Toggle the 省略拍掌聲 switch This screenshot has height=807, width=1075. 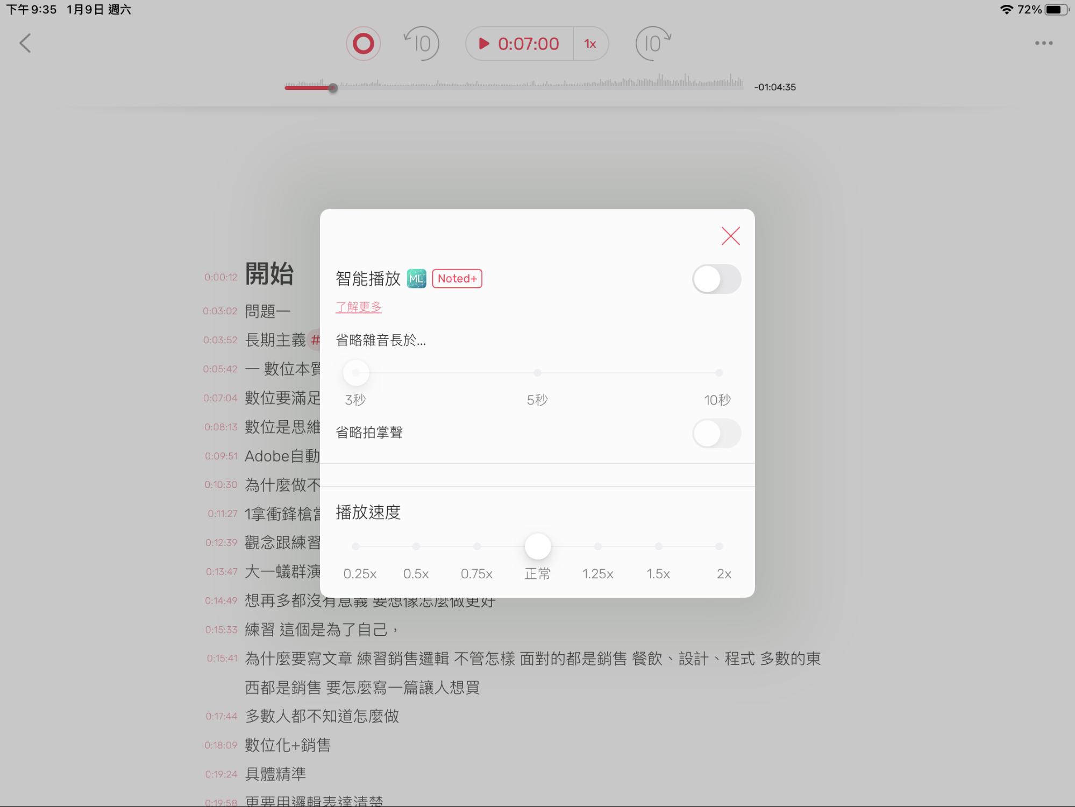pos(716,433)
